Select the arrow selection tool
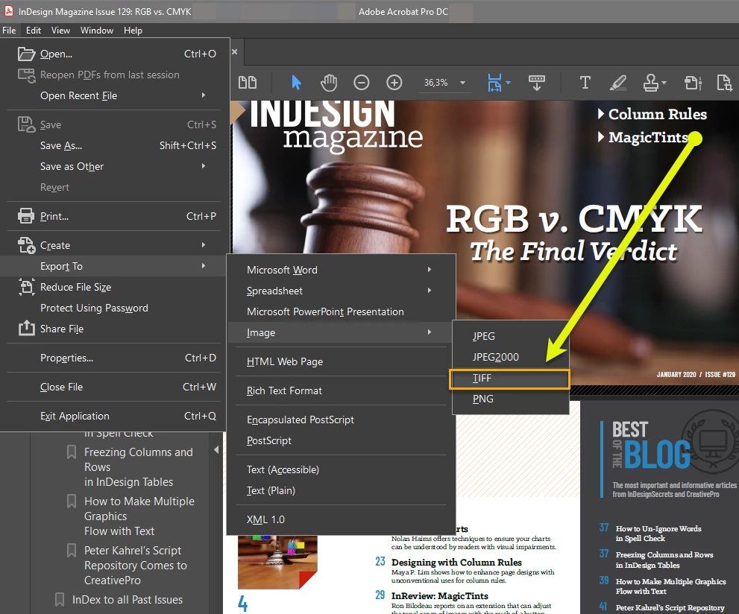 296,83
